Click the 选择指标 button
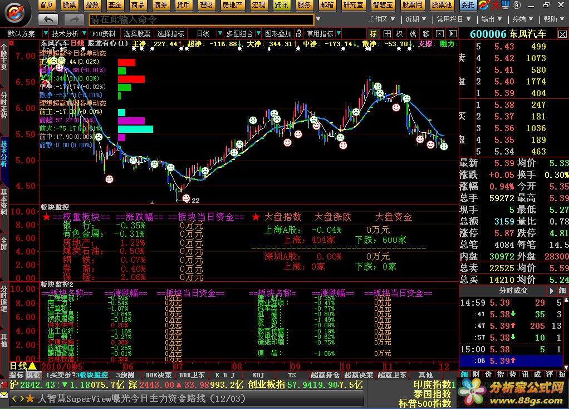The width and height of the screenshot is (569, 409). point(170,34)
